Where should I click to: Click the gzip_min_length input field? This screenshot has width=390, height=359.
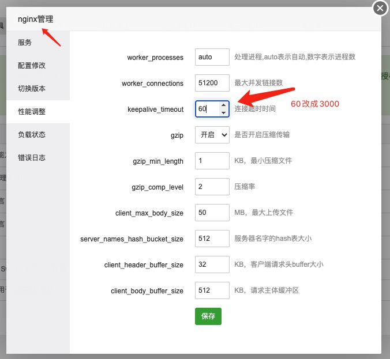point(212,161)
